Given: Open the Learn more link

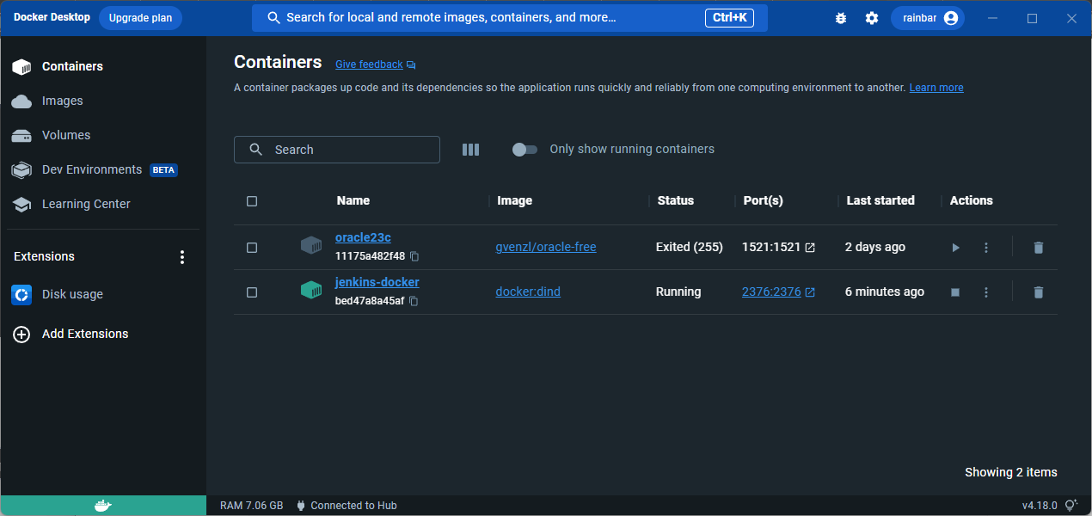Looking at the screenshot, I should point(936,88).
